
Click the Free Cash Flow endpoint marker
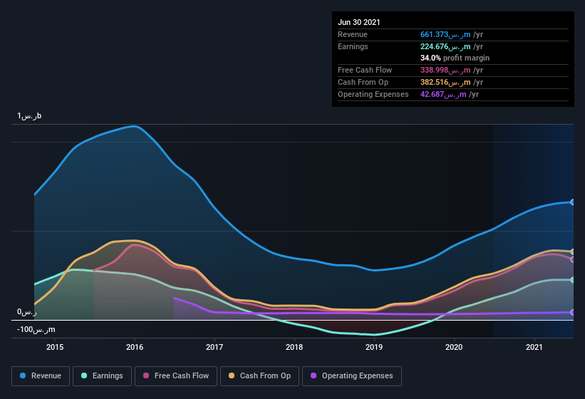pyautogui.click(x=573, y=259)
